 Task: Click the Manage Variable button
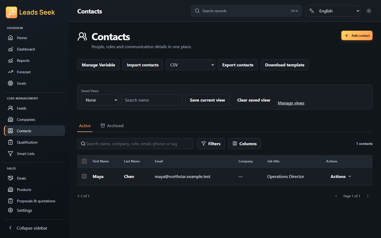98,65
